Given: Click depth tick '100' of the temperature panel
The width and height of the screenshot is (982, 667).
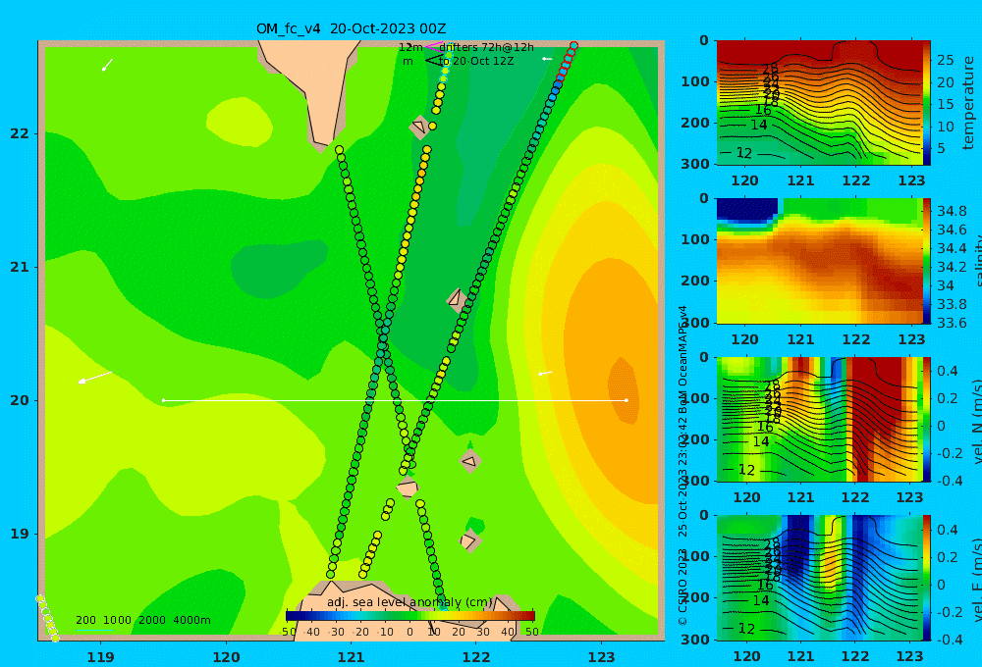Looking at the screenshot, I should tap(694, 81).
